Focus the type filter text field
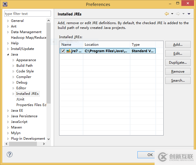 (x=28, y=14)
